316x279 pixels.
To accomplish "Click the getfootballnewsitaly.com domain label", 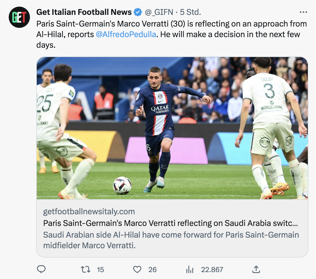I will [x=89, y=211].
